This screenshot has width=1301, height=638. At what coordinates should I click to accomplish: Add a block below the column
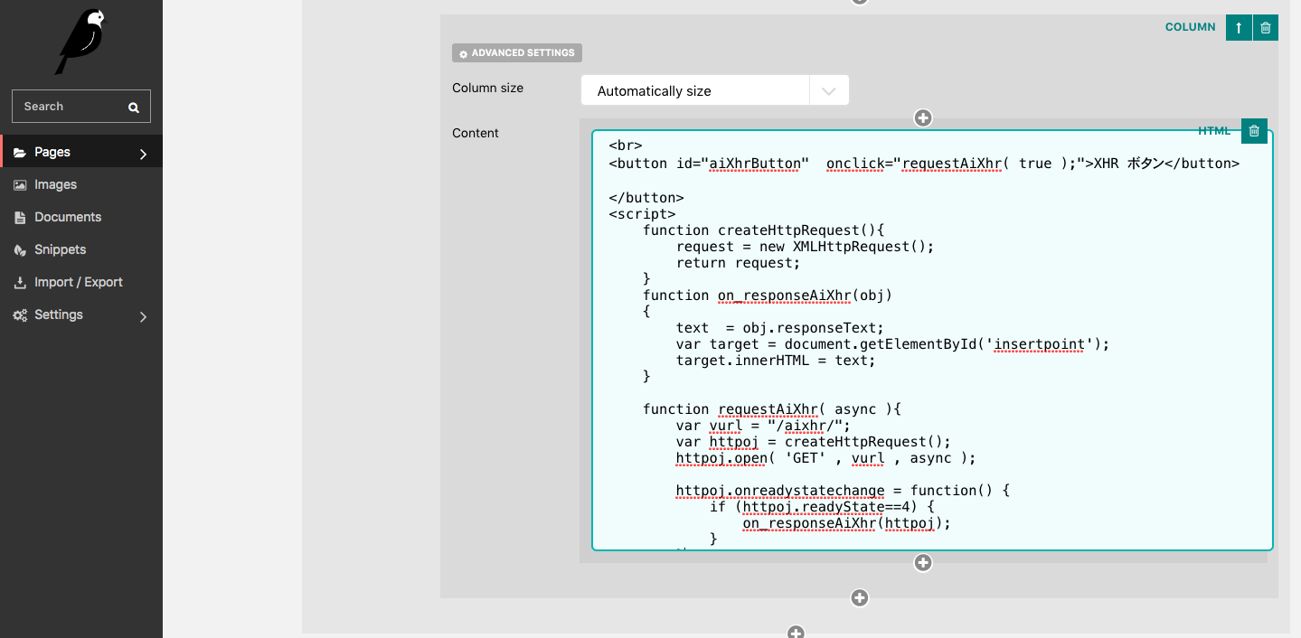tap(860, 598)
